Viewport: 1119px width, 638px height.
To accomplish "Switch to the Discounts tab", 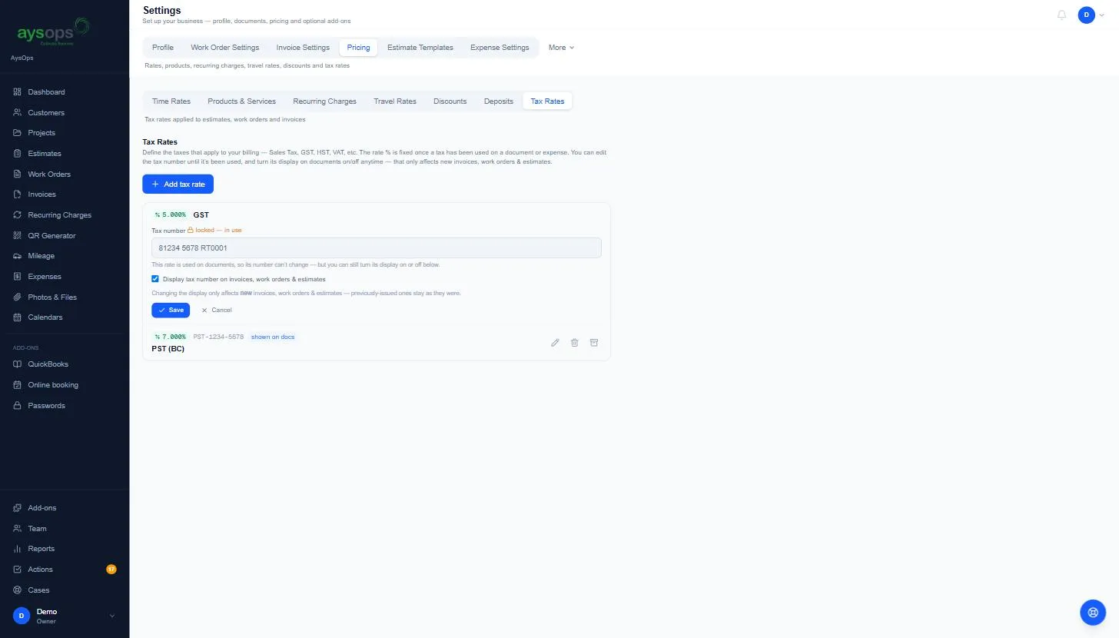I will 450,101.
